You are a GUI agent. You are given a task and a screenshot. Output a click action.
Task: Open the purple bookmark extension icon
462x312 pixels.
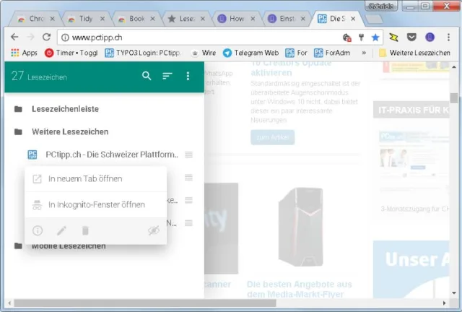click(x=430, y=37)
